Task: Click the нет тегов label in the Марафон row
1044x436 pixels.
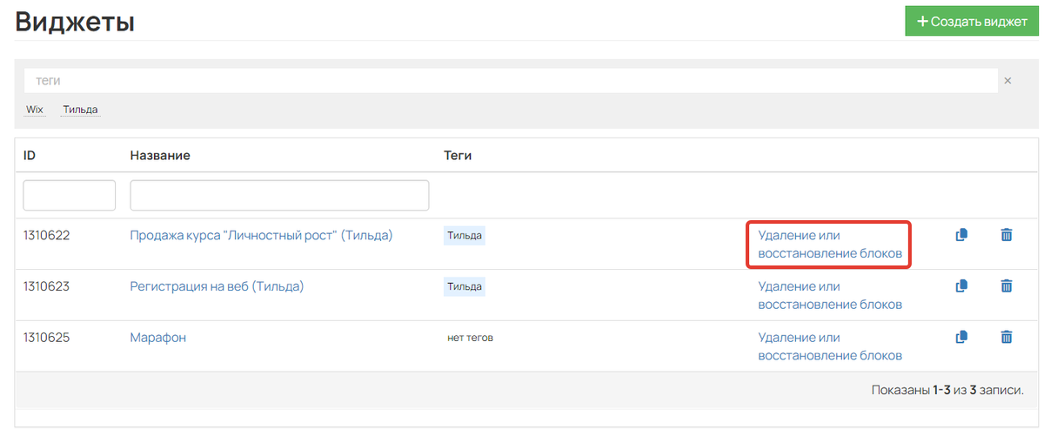Action: pyautogui.click(x=470, y=337)
